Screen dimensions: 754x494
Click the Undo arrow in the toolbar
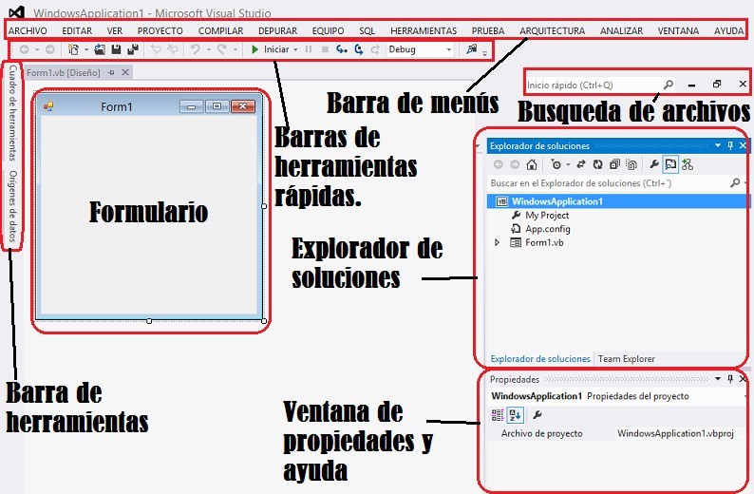coord(196,49)
